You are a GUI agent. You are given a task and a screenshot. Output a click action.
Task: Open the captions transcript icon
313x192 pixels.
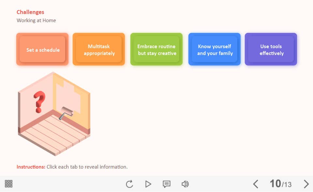click(x=167, y=184)
